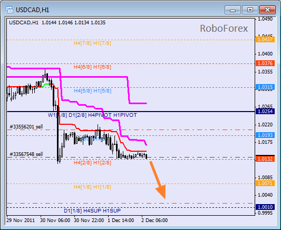Click the OHLC quote line 1.0144 1.0146 1.0134 1.0135

[x=74, y=23]
